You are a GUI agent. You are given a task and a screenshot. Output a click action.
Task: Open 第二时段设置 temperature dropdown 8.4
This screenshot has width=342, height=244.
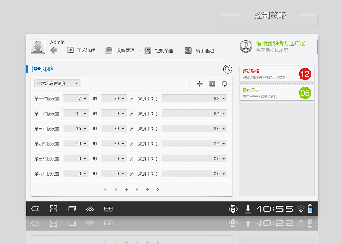point(195,113)
